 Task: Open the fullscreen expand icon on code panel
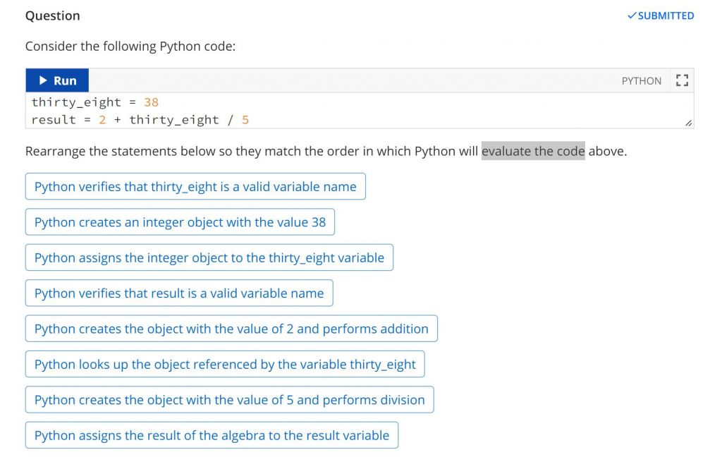tap(681, 80)
